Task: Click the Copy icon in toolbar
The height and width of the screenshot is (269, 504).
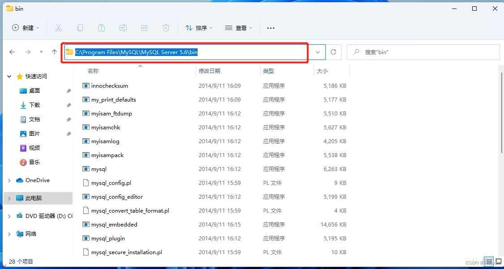Action: (x=80, y=28)
